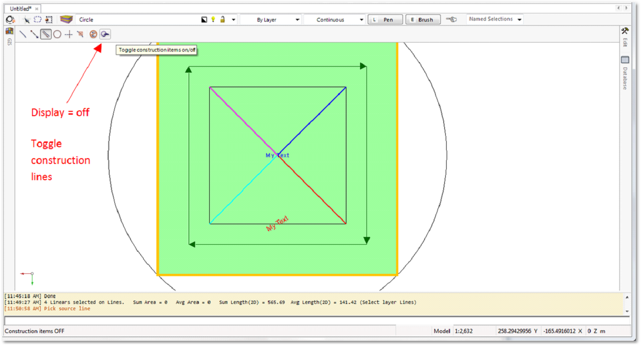The width and height of the screenshot is (641, 346).
Task: Click the '4 Linears selected' log line
Action: 211,302
